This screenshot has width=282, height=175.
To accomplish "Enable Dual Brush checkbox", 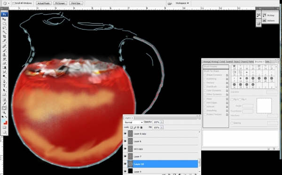I will pyautogui.click(x=205, y=87).
